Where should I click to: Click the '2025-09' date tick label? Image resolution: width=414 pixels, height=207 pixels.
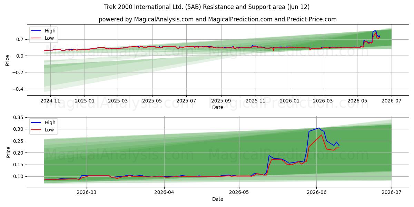(x=221, y=101)
